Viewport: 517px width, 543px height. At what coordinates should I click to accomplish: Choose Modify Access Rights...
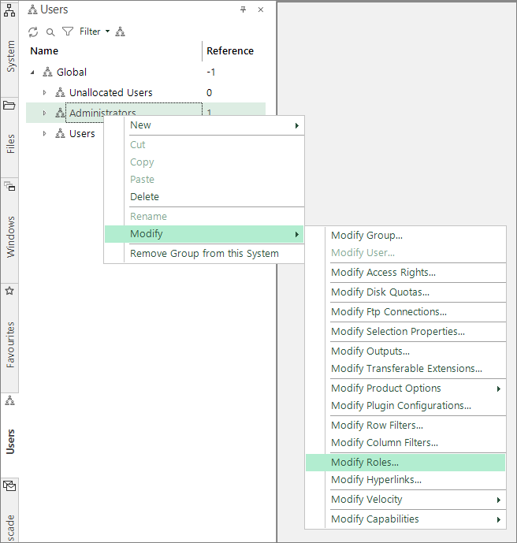pos(406,273)
